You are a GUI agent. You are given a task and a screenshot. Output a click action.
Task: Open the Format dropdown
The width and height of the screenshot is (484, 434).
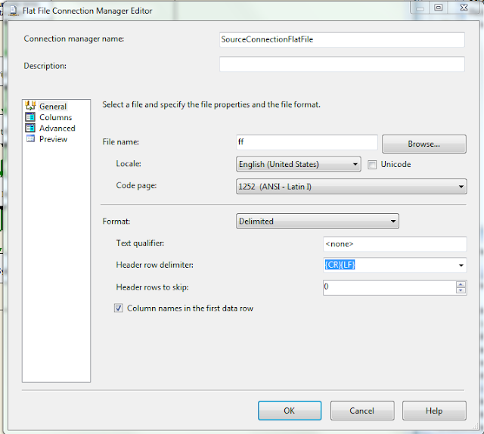pos(318,221)
